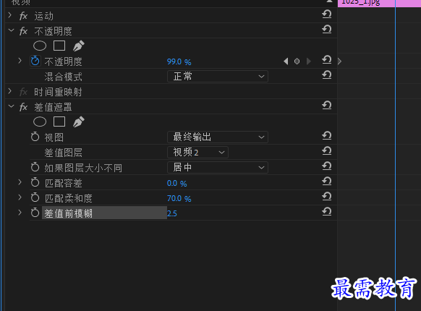Viewport: 421px width, 311px height.
Task: Reset the 不透明度 99.0% parameter
Action: tap(327, 59)
